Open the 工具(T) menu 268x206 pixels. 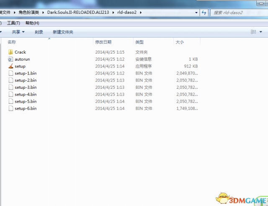(x=13, y=23)
